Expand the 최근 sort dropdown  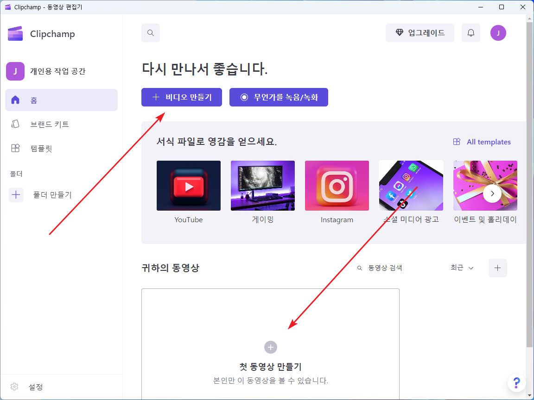[462, 268]
